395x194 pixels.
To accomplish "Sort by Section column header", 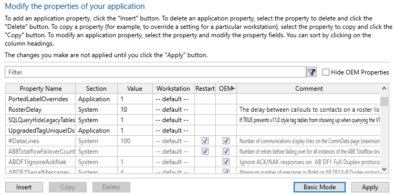I will tap(96, 89).
